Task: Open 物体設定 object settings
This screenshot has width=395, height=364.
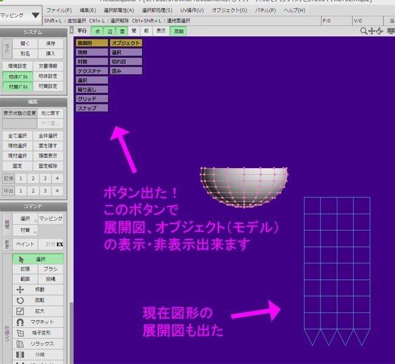Action: pos(48,76)
